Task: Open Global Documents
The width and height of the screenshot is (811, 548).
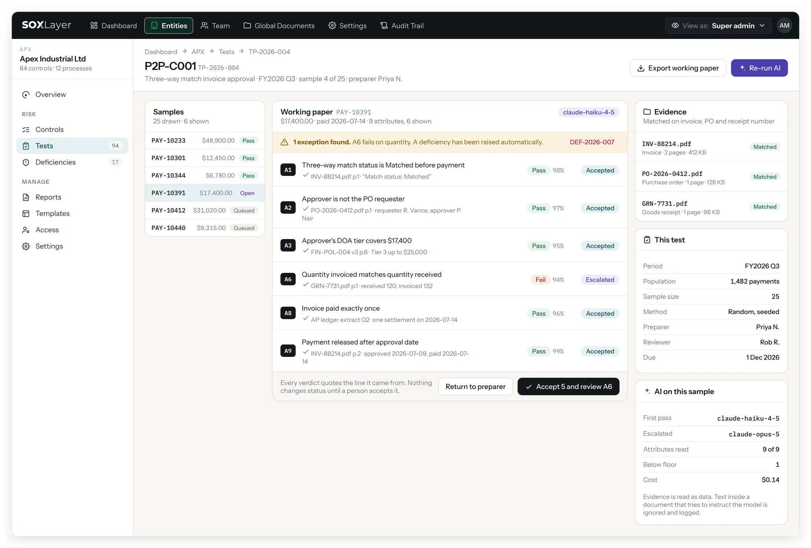Action: 279,26
